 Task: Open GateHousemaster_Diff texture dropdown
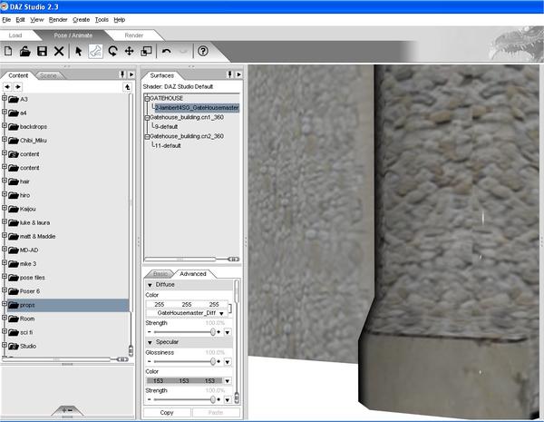[221, 313]
